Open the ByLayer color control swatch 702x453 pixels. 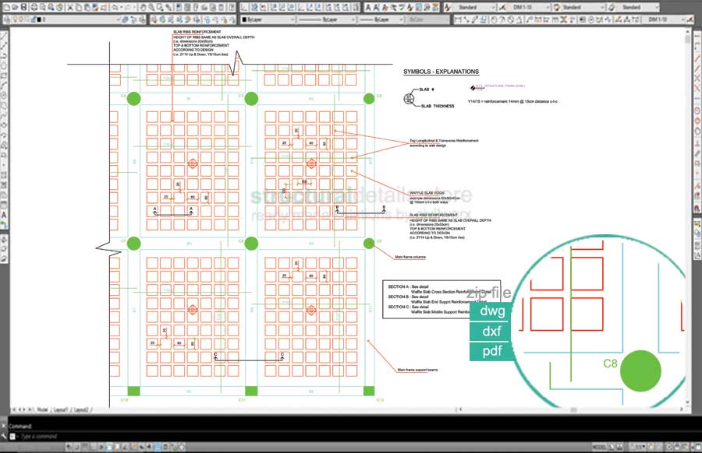click(x=265, y=19)
